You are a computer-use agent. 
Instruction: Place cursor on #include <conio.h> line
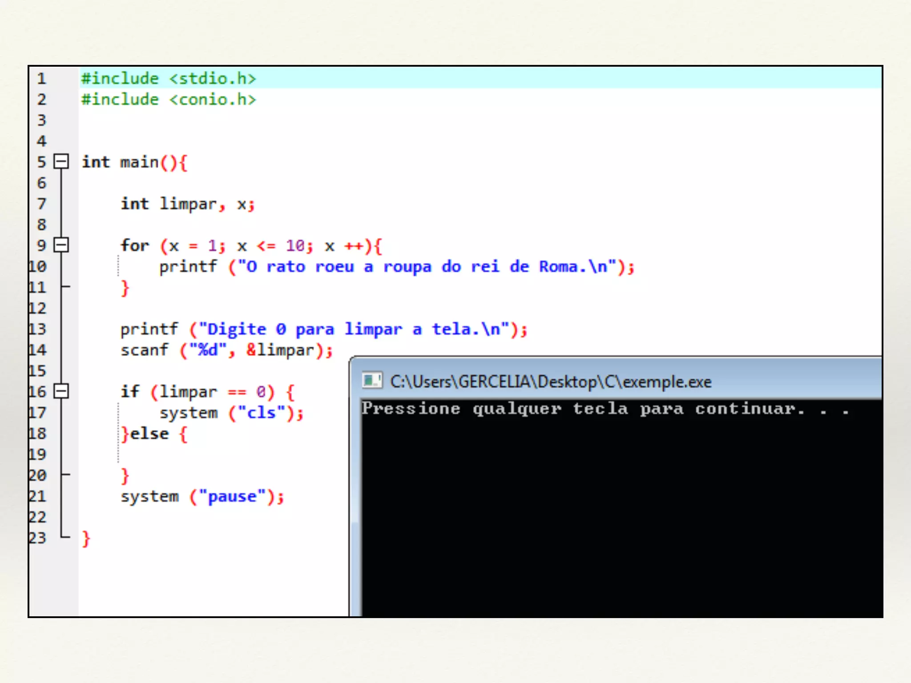[x=168, y=100]
